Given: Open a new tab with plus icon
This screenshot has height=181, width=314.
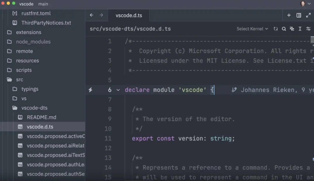Looking at the screenshot, I should 289,15.
